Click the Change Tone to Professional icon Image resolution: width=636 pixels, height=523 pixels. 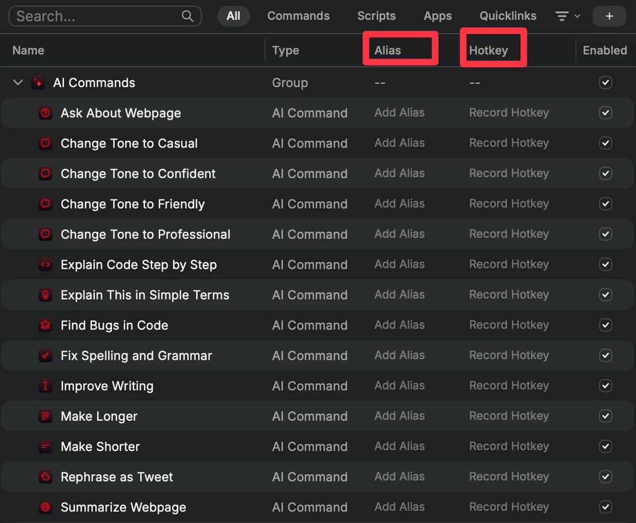[46, 234]
